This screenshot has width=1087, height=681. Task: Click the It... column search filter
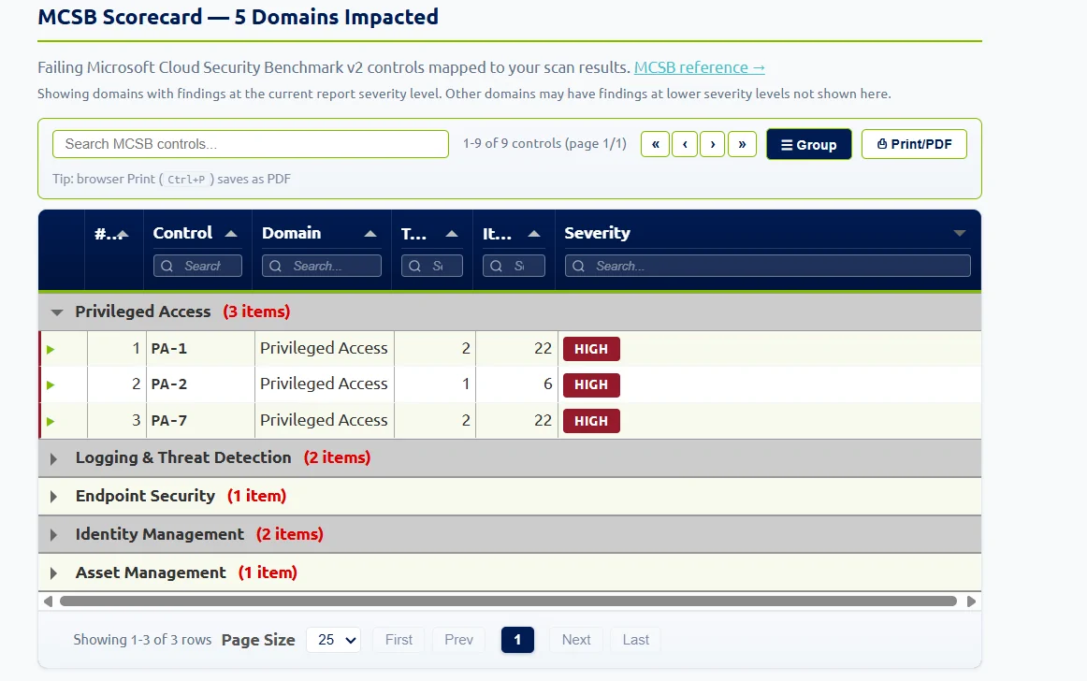pos(514,266)
